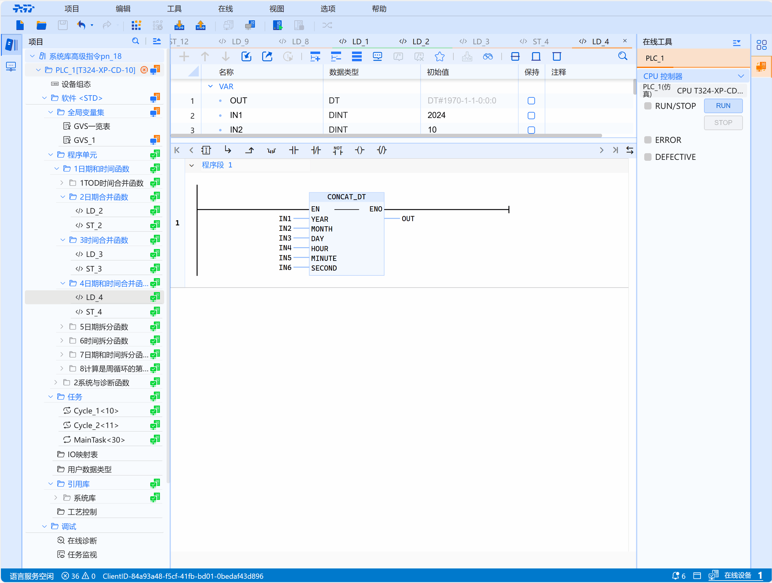Collapse the VAR section in variable table
This screenshot has width=772, height=583.
point(210,86)
